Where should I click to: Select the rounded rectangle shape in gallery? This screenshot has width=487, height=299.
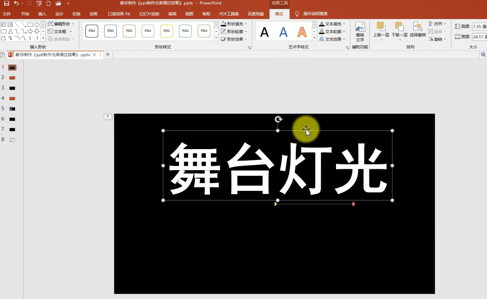[x=3, y=31]
